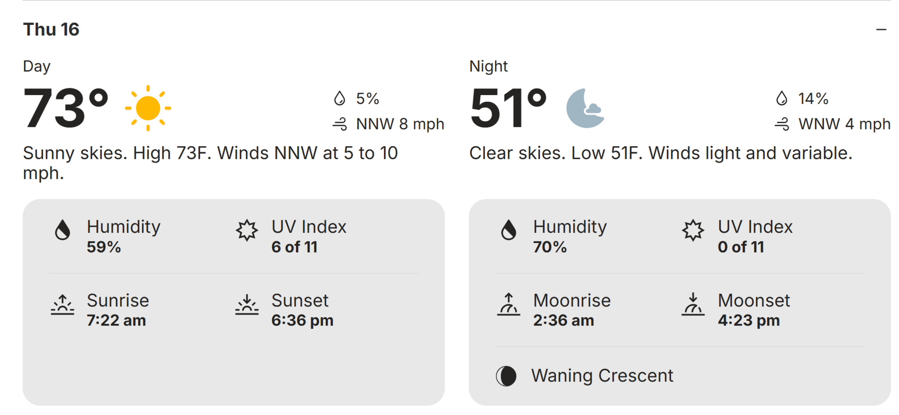Click the night moon cloud icon
This screenshot has width=899, height=415.
click(585, 108)
